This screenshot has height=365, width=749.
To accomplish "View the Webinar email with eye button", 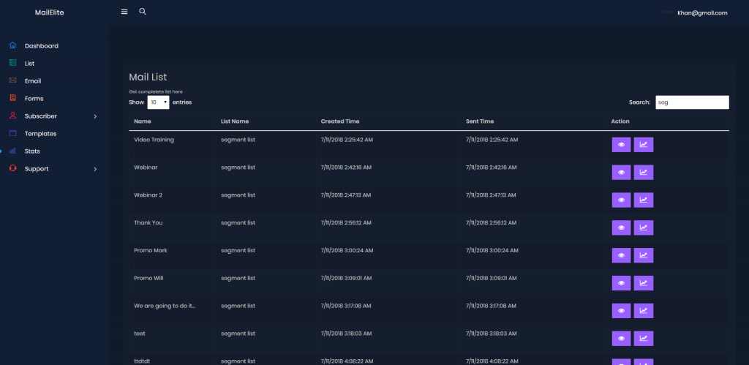I will click(x=621, y=173).
